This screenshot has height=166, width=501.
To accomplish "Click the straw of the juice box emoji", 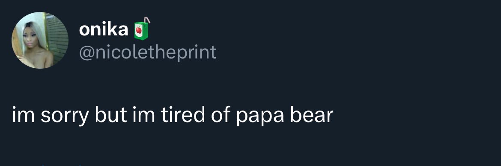I will point(146,21).
